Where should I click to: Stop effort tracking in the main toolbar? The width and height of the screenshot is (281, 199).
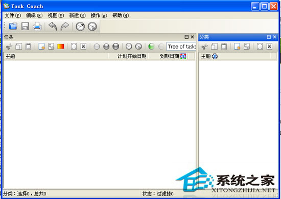pyautogui.click(x=92, y=26)
